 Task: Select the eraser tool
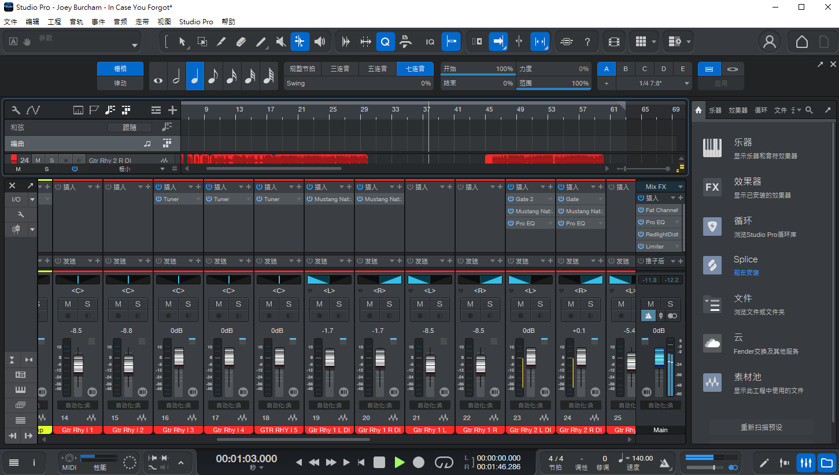coord(241,42)
